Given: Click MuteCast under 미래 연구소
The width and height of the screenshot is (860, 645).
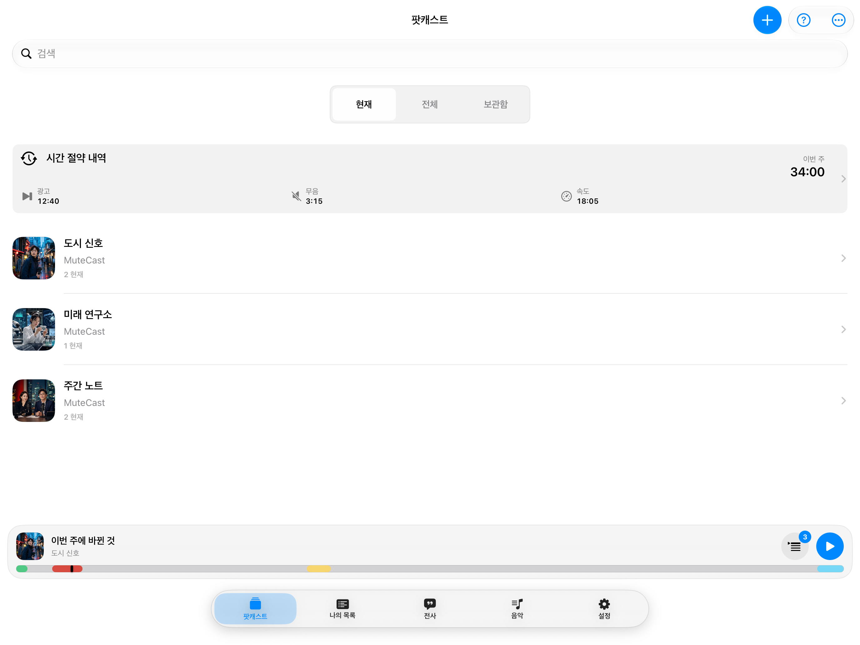Looking at the screenshot, I should 84,331.
